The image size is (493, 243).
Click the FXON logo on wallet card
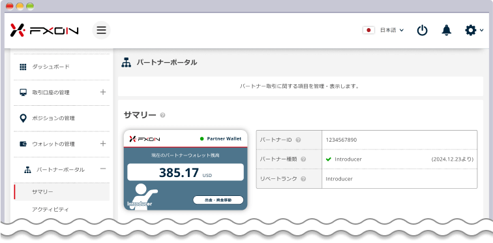click(x=145, y=139)
